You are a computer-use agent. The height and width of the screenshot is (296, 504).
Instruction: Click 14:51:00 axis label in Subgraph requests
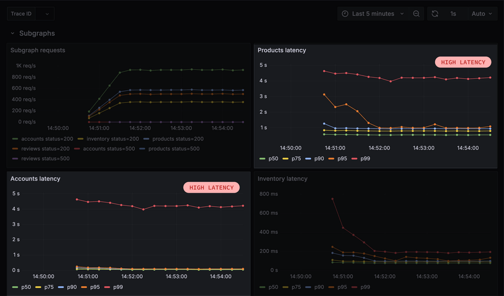click(99, 128)
